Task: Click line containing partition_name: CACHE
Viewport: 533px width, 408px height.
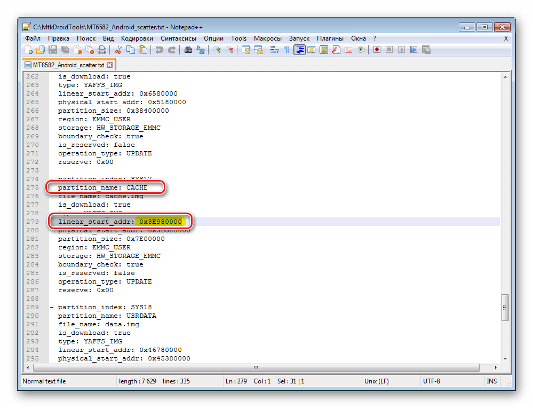Action: [102, 187]
